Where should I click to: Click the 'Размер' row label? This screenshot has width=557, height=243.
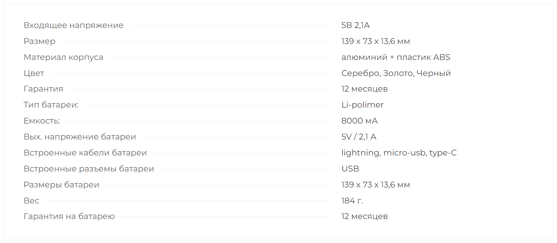pos(40,42)
